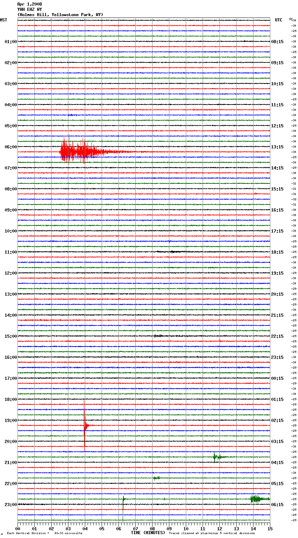Click the UTC label "11:15"
298x538 pixels.
pyautogui.click(x=277, y=105)
